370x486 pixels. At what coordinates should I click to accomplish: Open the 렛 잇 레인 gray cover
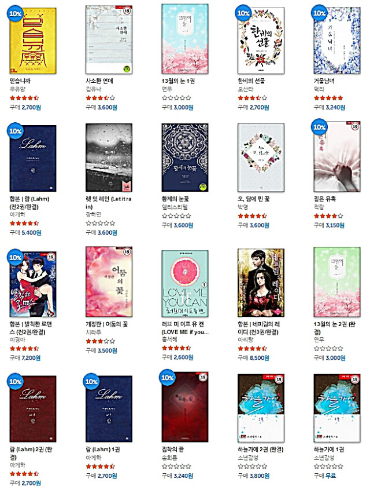click(109, 158)
